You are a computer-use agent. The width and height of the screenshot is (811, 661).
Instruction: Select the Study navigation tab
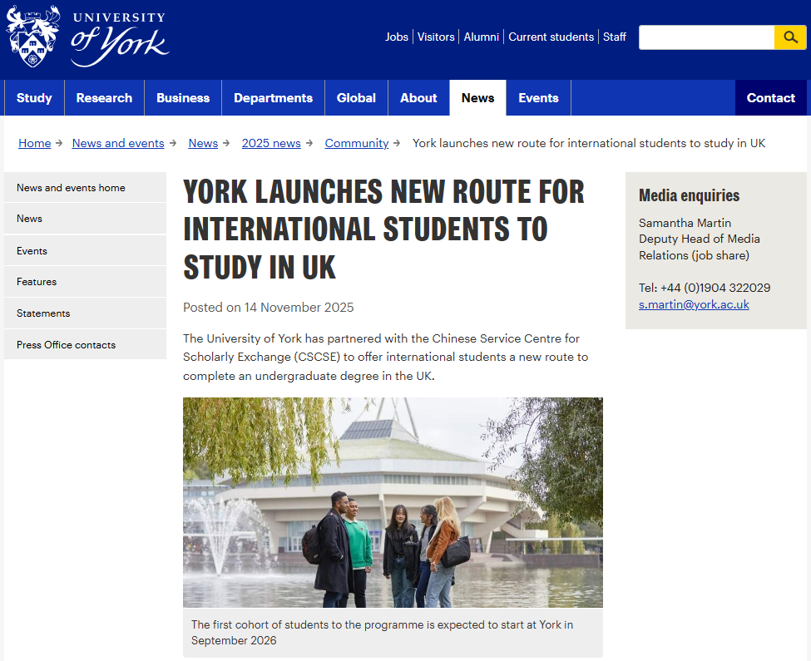[34, 98]
